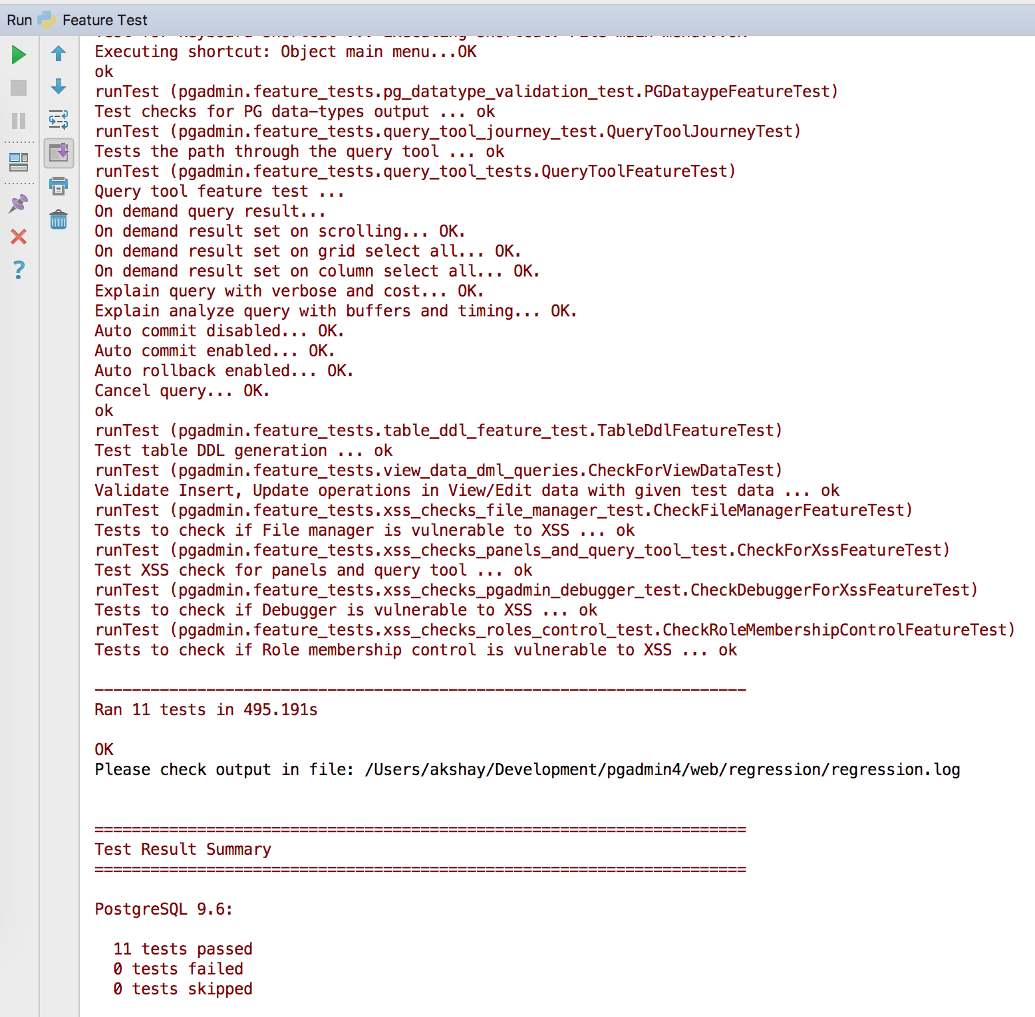Click the Run tool window label
1035x1017 pixels.
[x=19, y=20]
